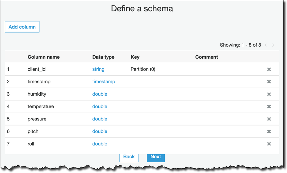Edit the roll column's double data type
Screen dimensions: 287x173
click(x=100, y=144)
